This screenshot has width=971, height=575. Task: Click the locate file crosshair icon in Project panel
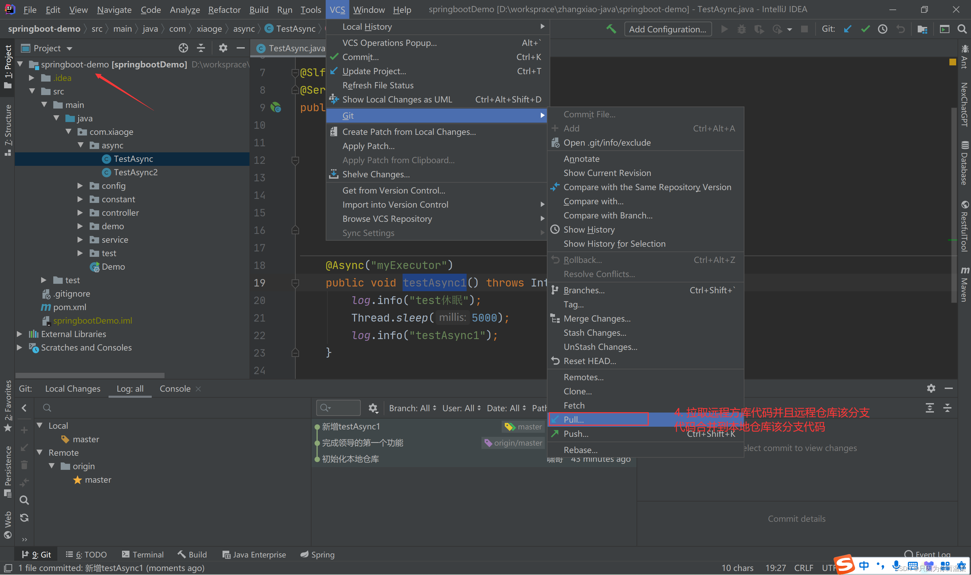point(183,48)
